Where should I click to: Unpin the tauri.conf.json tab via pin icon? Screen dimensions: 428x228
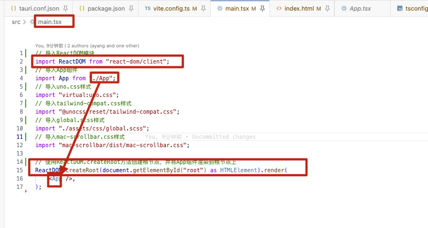(65, 9)
